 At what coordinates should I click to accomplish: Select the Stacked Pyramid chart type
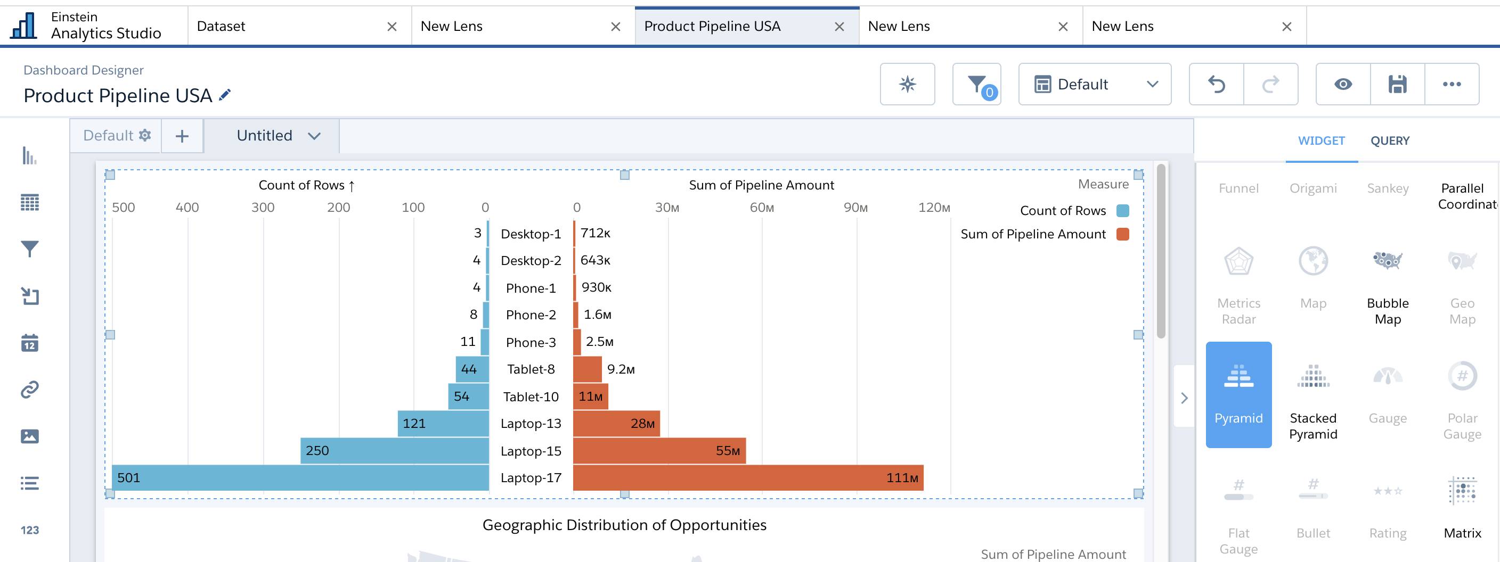tap(1314, 395)
